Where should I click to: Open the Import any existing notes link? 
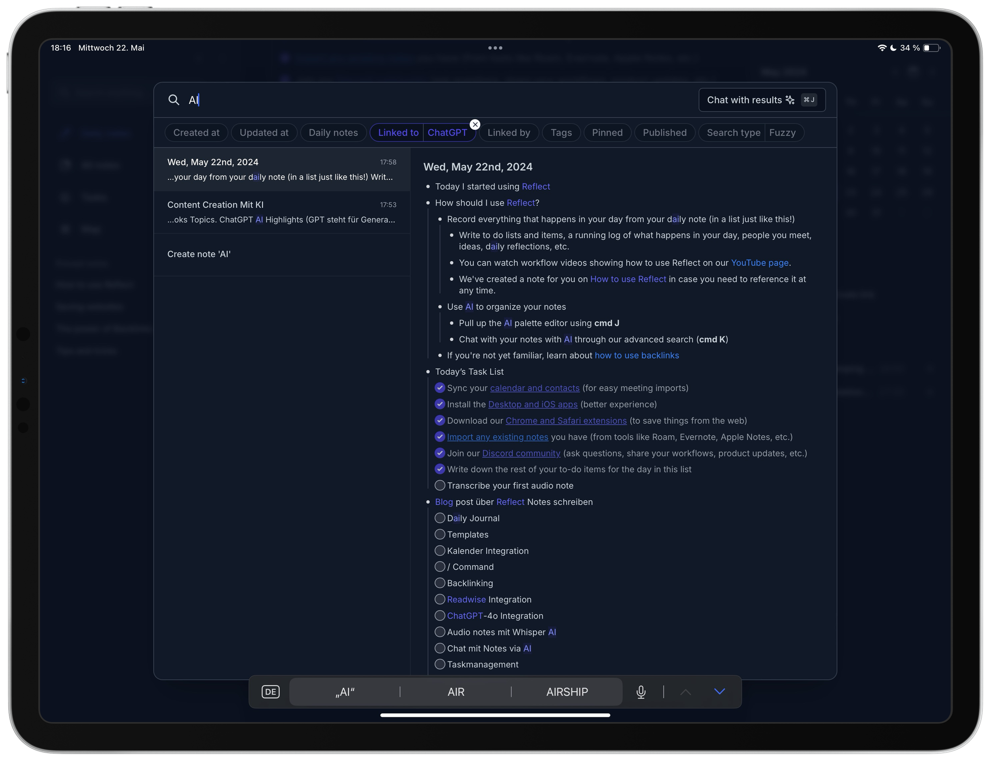tap(497, 437)
